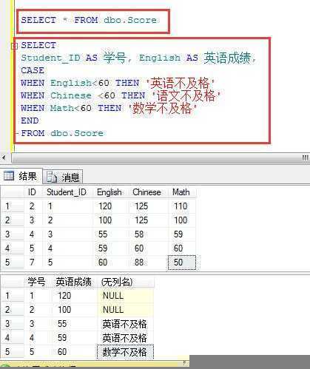The image size is (310, 369).
Task: Select the Math column header
Action: tap(181, 192)
